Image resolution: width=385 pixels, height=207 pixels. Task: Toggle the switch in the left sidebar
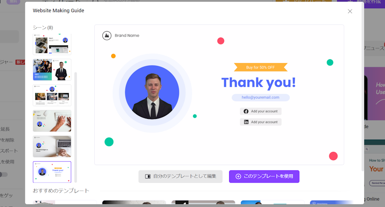pyautogui.click(x=4, y=174)
